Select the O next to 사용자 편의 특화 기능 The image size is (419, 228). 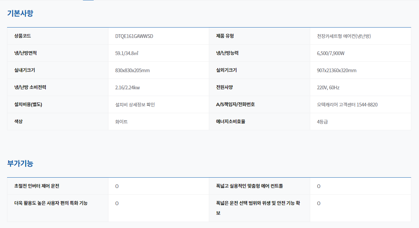(117, 203)
